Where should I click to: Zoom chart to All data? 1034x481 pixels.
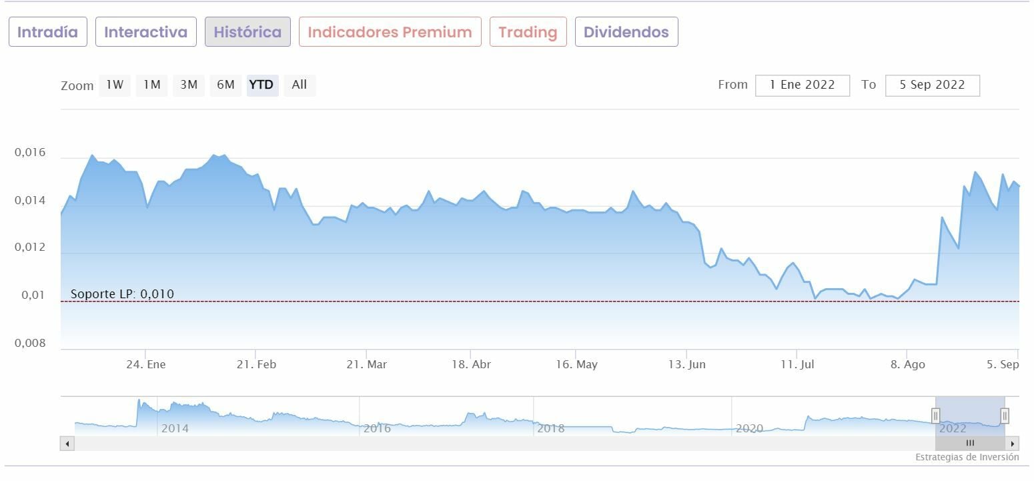300,85
